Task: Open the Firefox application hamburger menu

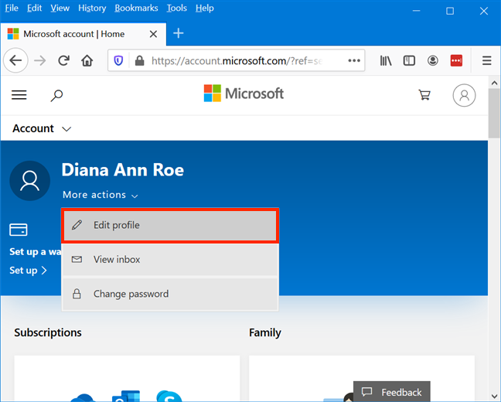Action: 486,60
